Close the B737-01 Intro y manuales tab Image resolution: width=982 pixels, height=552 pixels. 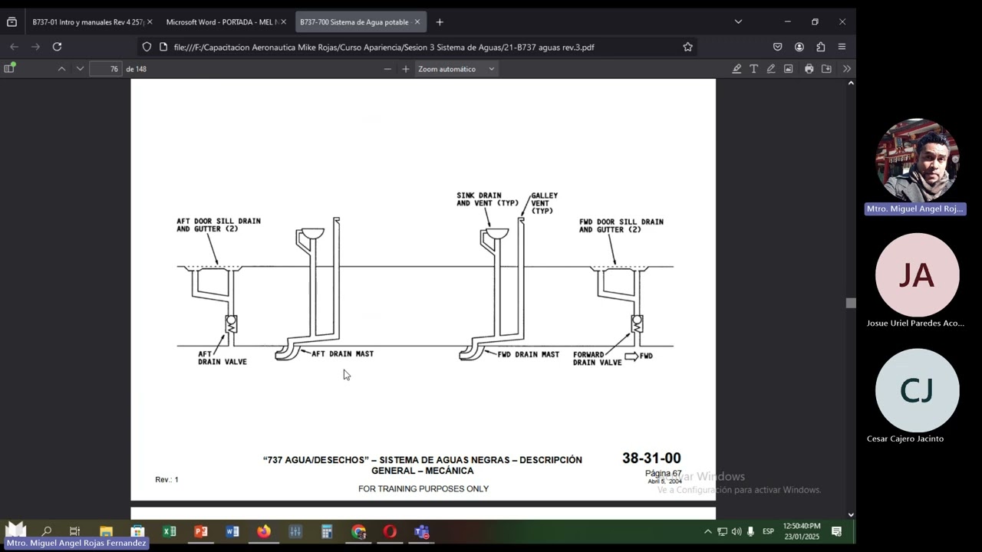coord(149,22)
